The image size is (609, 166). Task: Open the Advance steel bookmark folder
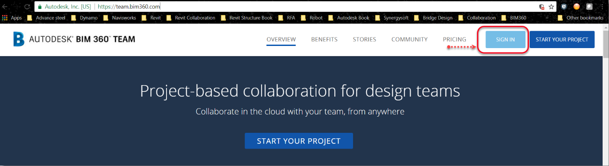tap(46, 18)
